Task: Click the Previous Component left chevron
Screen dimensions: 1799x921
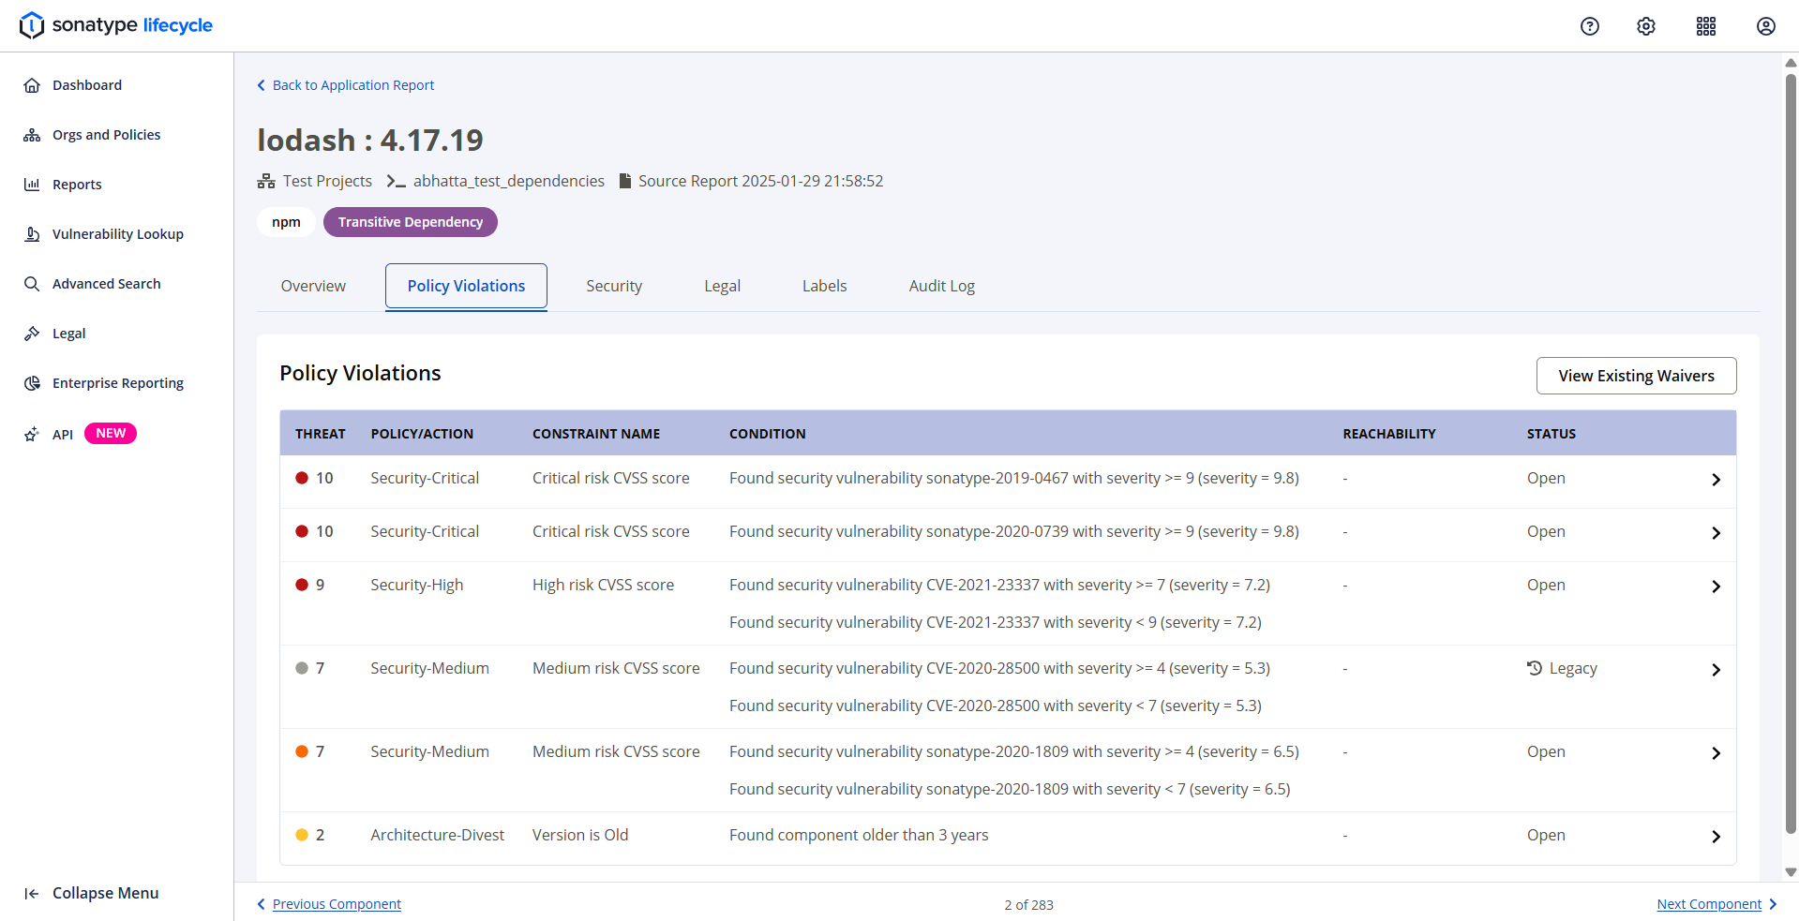Action: coord(262,904)
